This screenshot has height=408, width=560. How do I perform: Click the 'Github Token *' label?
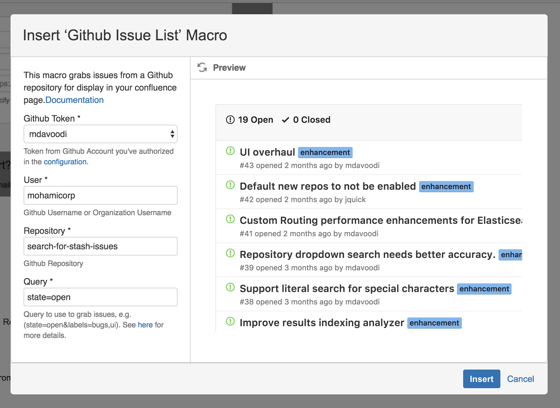pos(52,118)
